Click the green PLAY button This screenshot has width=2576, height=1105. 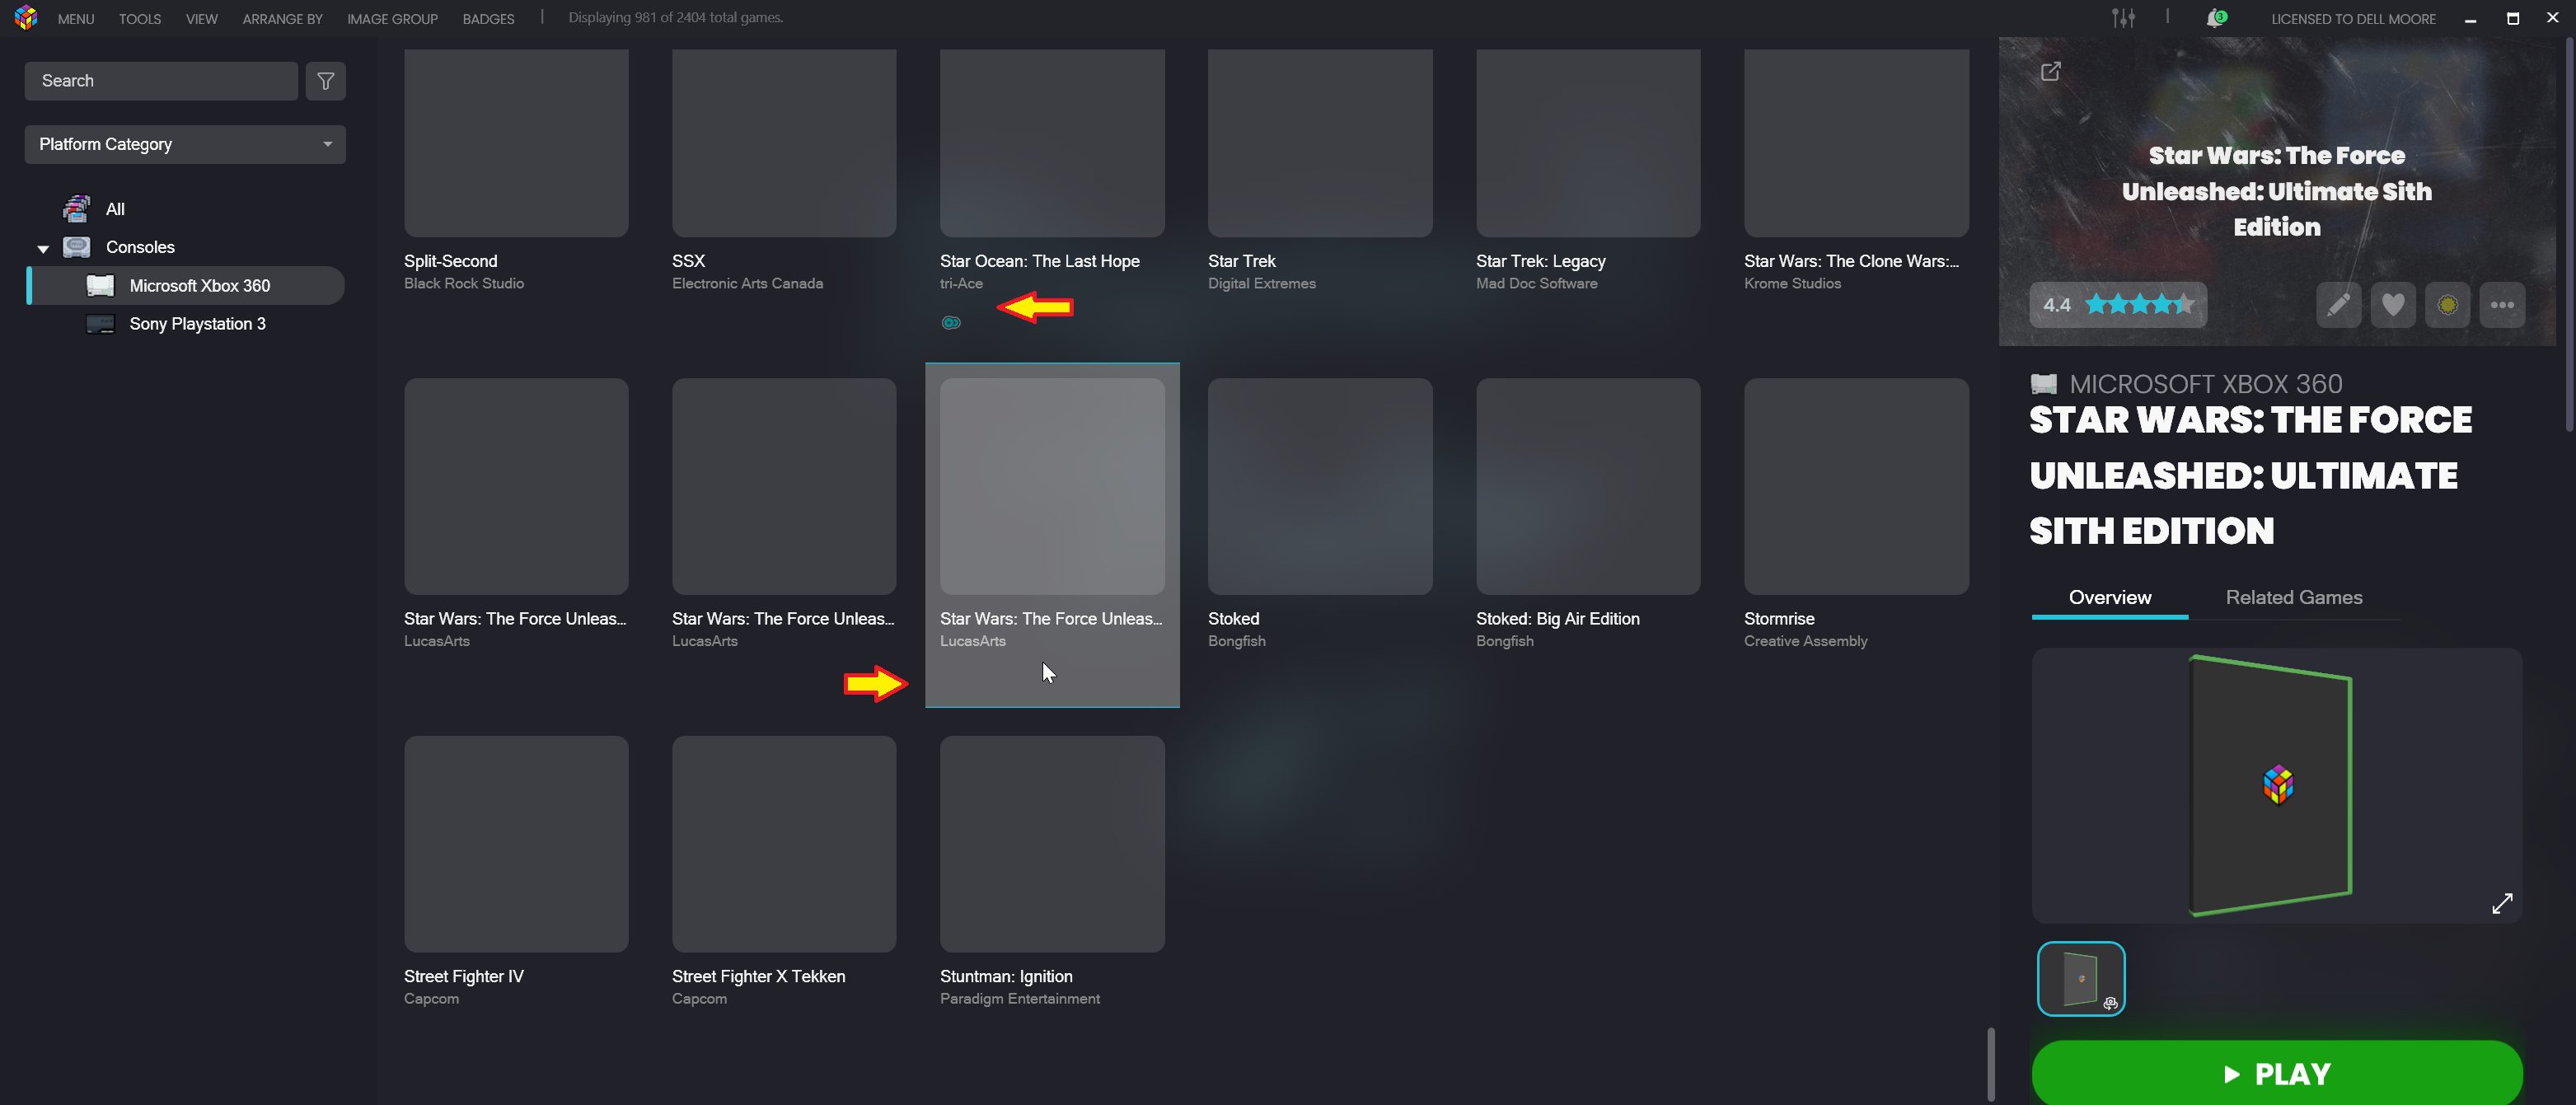(x=2276, y=1073)
